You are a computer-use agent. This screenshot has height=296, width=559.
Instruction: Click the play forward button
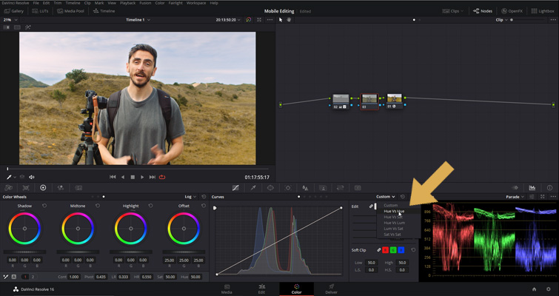pyautogui.click(x=142, y=177)
